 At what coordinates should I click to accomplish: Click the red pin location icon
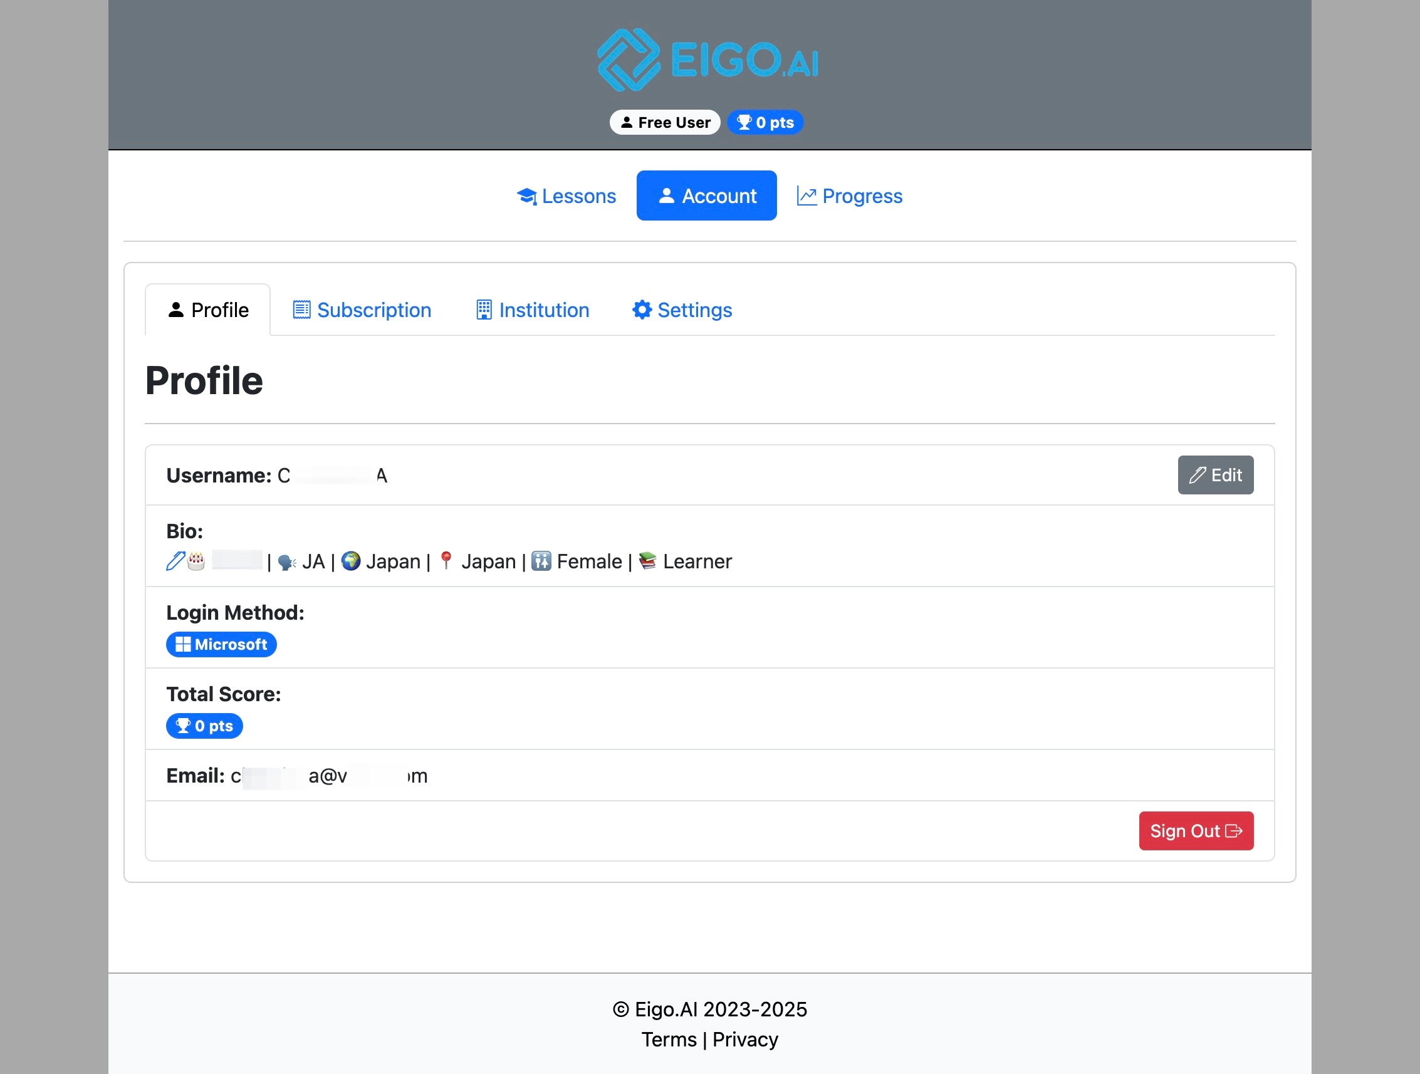(x=446, y=561)
